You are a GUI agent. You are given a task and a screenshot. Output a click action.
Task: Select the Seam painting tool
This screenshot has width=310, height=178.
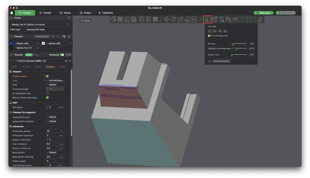tap(215, 19)
